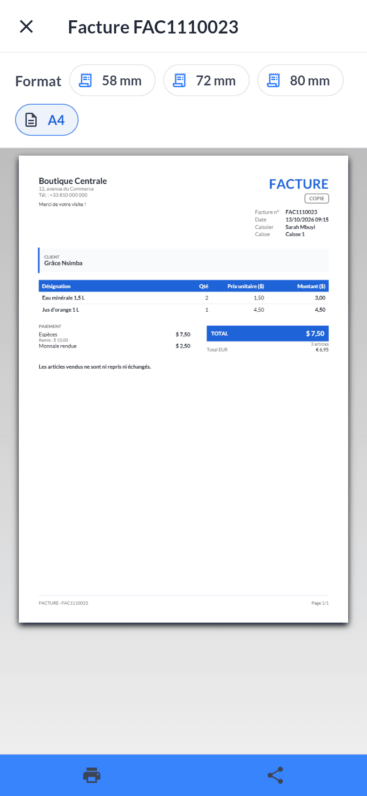Select the 80 mm receipt format
This screenshot has width=367, height=796.
pyautogui.click(x=301, y=80)
